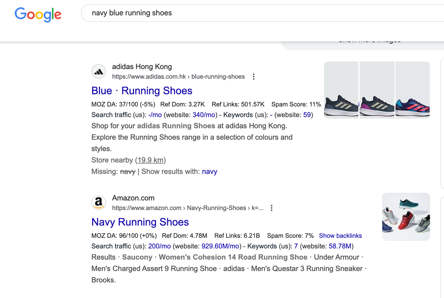Screen dimensions: 444x298
Task: Click the Google logo
Action: coord(38,14)
